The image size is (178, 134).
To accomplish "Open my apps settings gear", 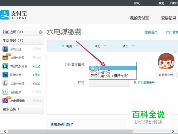I will (41, 32).
